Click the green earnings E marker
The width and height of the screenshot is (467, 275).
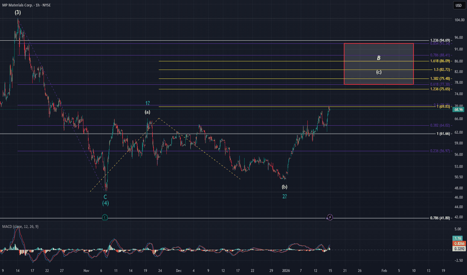[x=104, y=217]
